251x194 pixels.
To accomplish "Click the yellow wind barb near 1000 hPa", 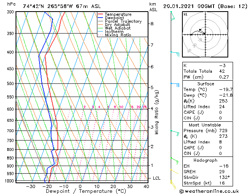I will pyautogui.click(x=174, y=184).
